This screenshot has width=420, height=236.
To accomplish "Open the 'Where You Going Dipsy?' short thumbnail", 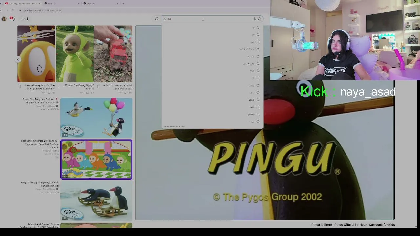I will [x=75, y=54].
